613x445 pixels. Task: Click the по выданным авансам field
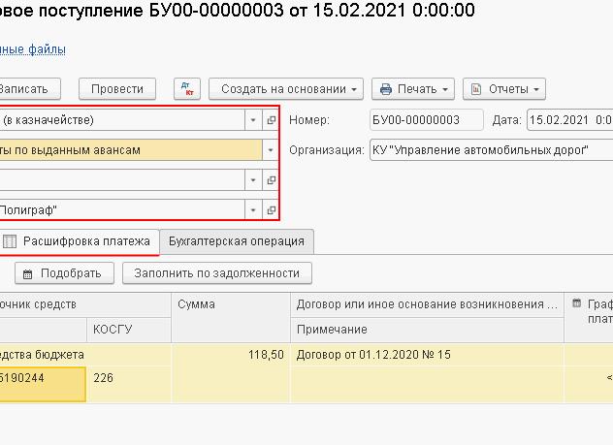tap(131, 150)
